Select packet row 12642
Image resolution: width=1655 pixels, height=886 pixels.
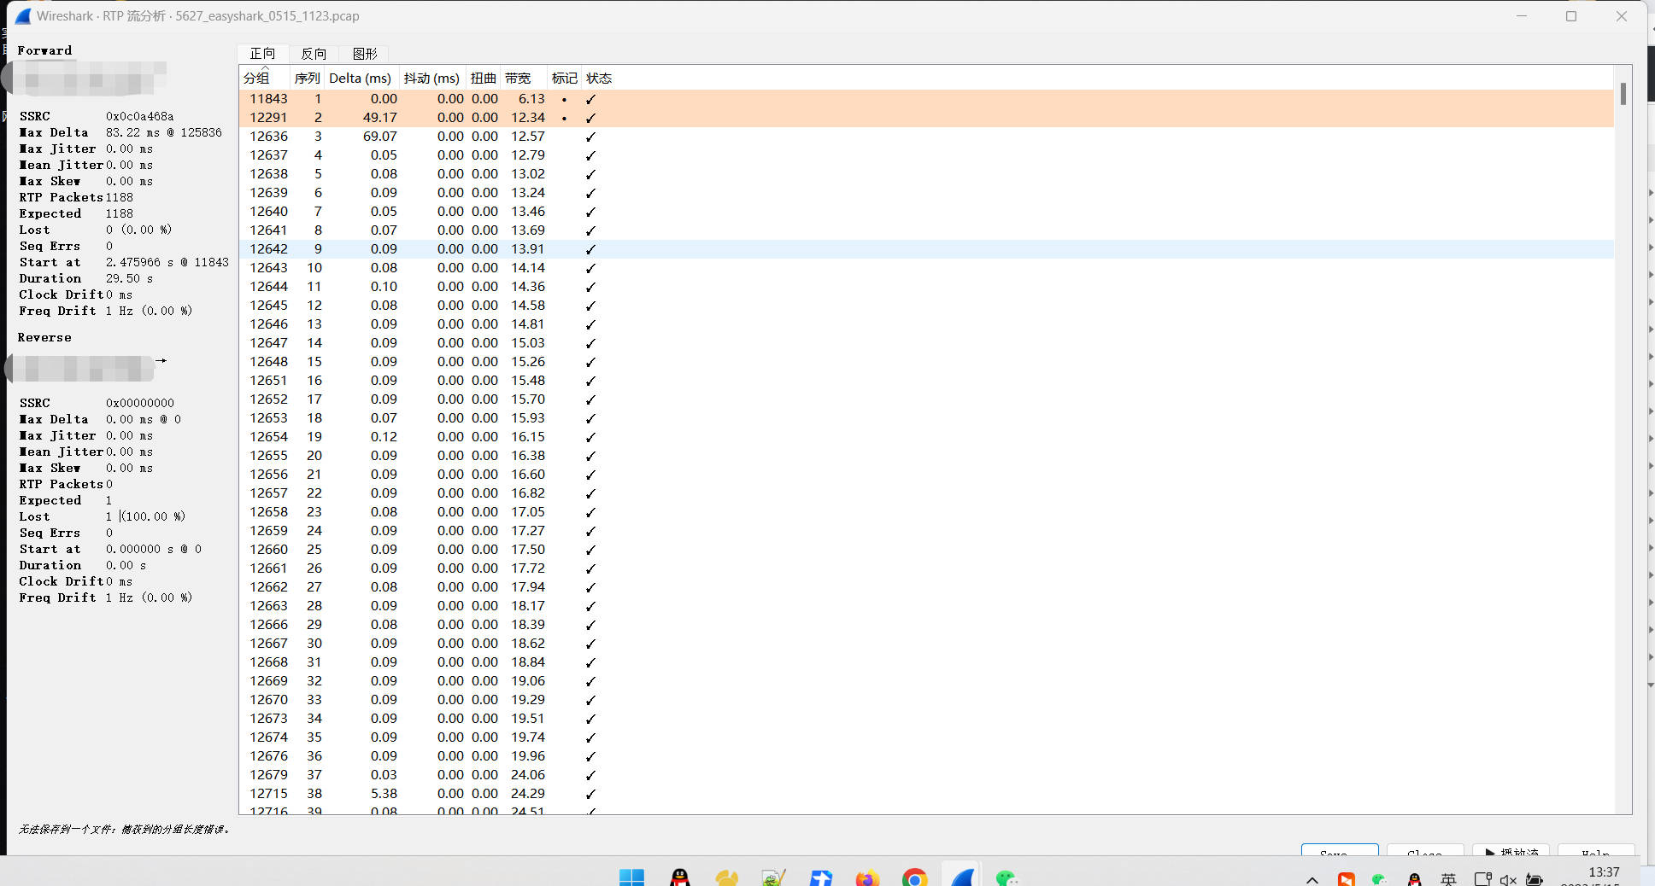(x=926, y=249)
